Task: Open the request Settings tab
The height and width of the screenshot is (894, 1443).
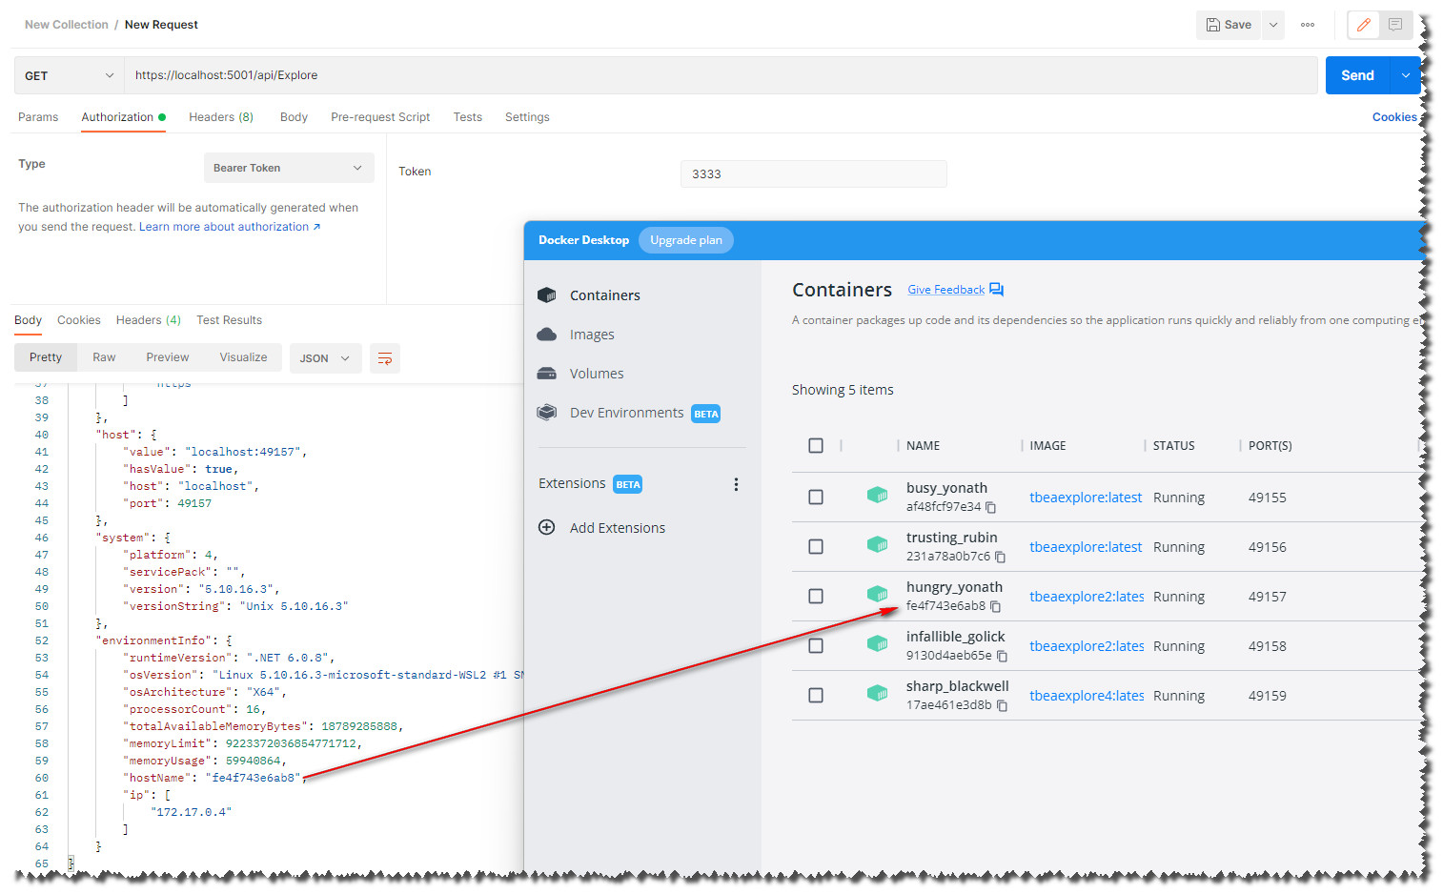Action: point(527,117)
